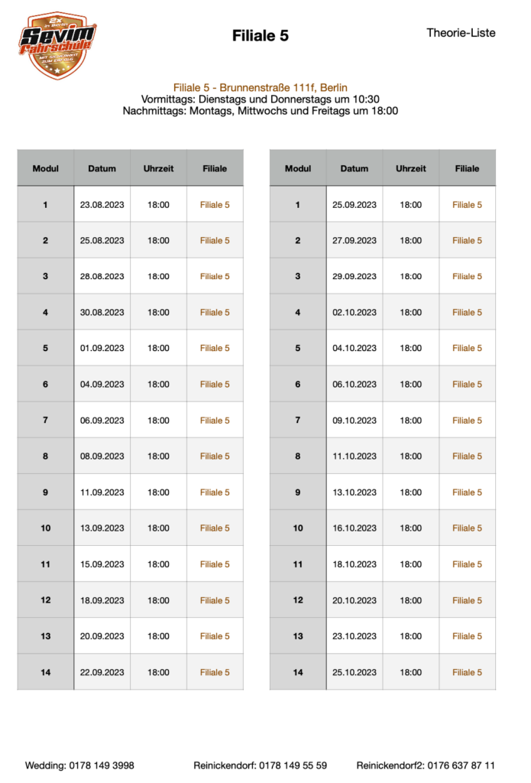Click the 18:00 time in the 25.10.2023 row
Viewport: 531px width, 783px height.
tap(411, 673)
